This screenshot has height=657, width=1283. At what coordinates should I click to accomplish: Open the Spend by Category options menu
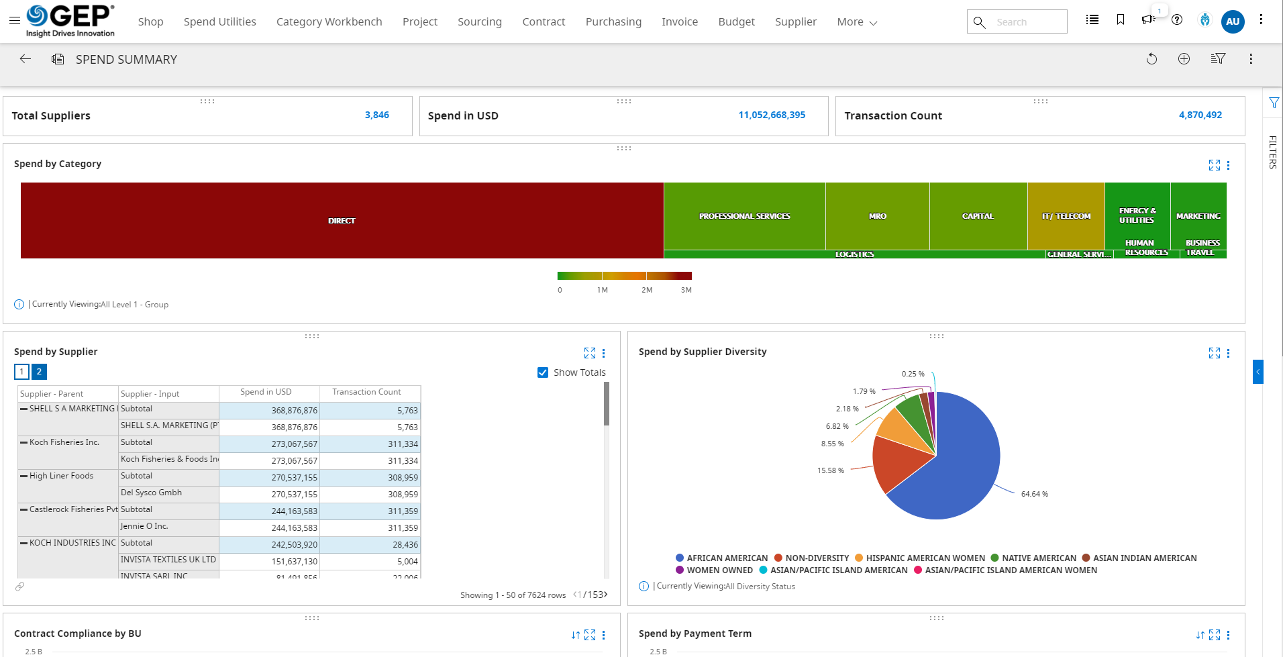1229,165
